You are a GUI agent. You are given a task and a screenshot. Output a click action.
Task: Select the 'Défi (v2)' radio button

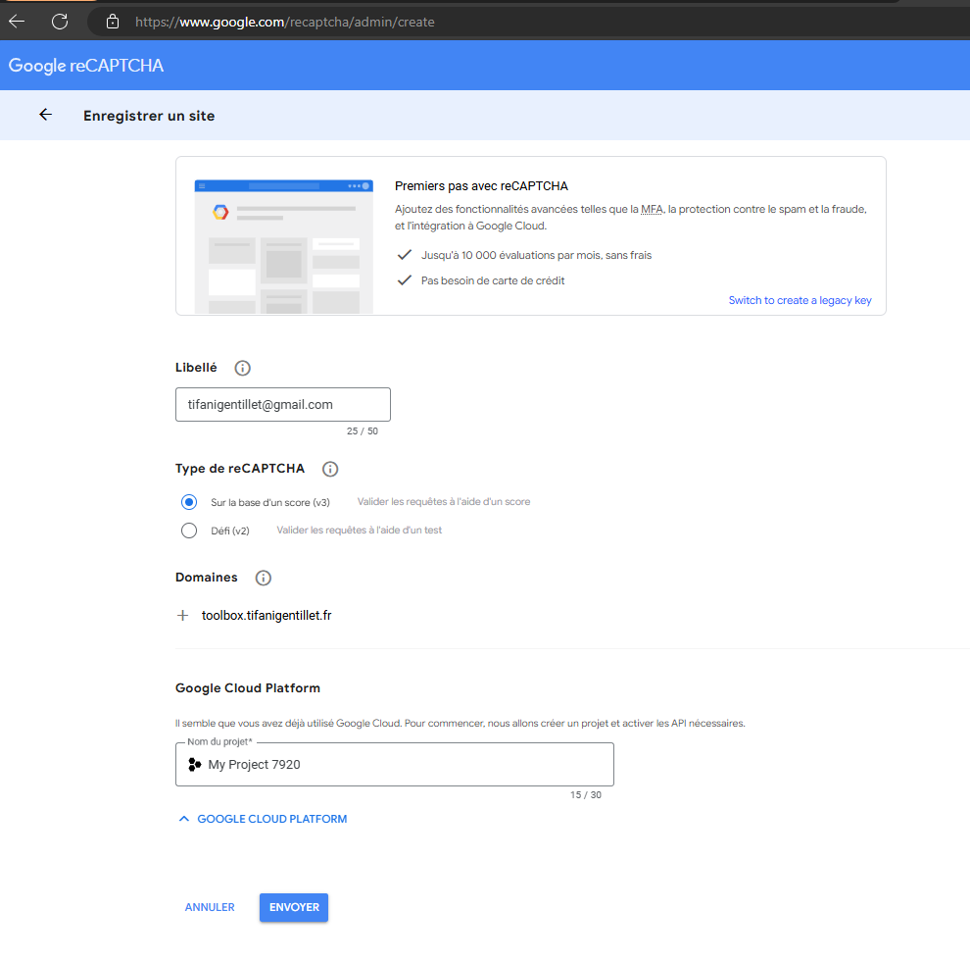189,531
